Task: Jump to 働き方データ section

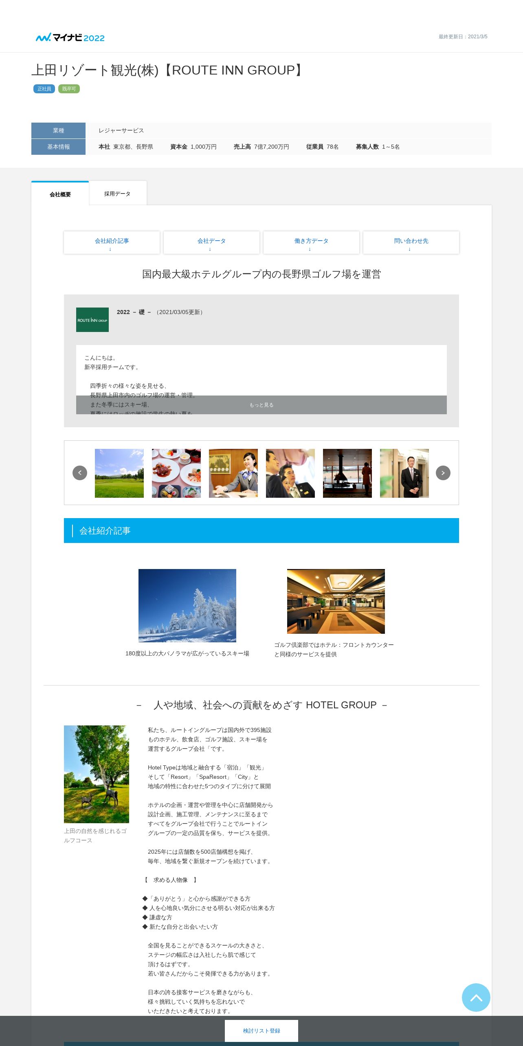Action: click(x=311, y=243)
